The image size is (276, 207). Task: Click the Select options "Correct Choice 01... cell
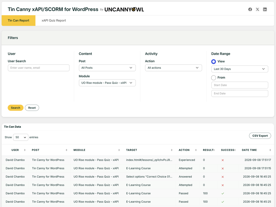click(x=149, y=177)
